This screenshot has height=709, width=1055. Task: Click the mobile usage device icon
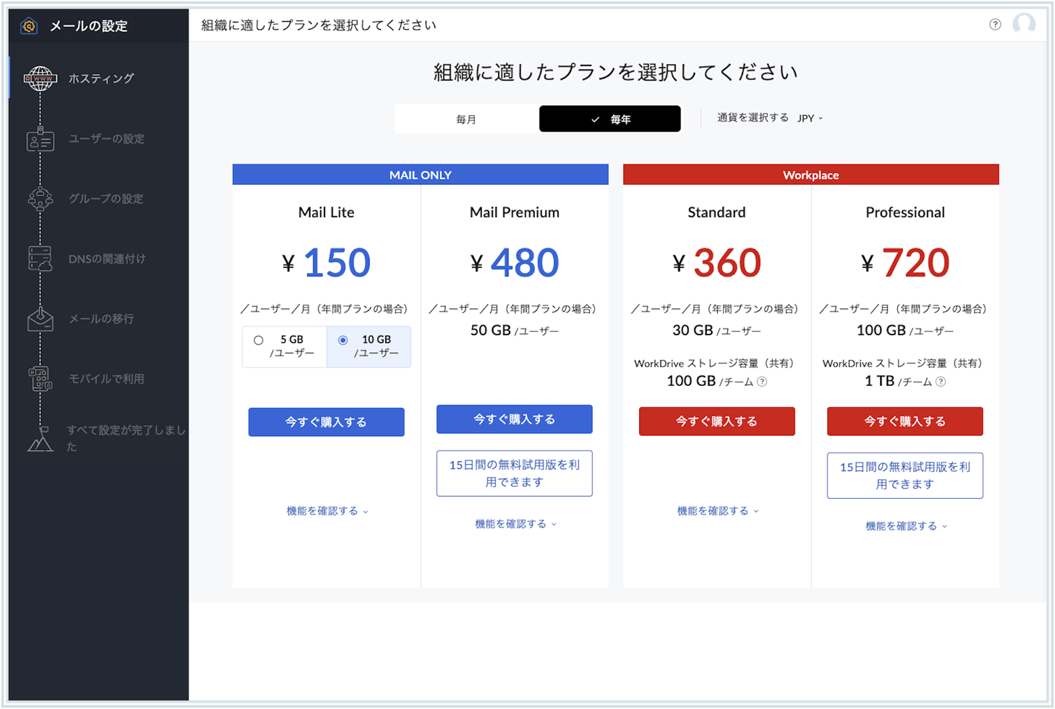[40, 379]
